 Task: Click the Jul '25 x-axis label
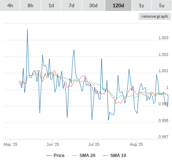click(94, 144)
